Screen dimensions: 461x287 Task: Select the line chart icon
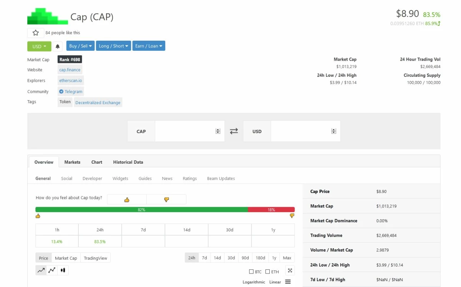[41, 270]
